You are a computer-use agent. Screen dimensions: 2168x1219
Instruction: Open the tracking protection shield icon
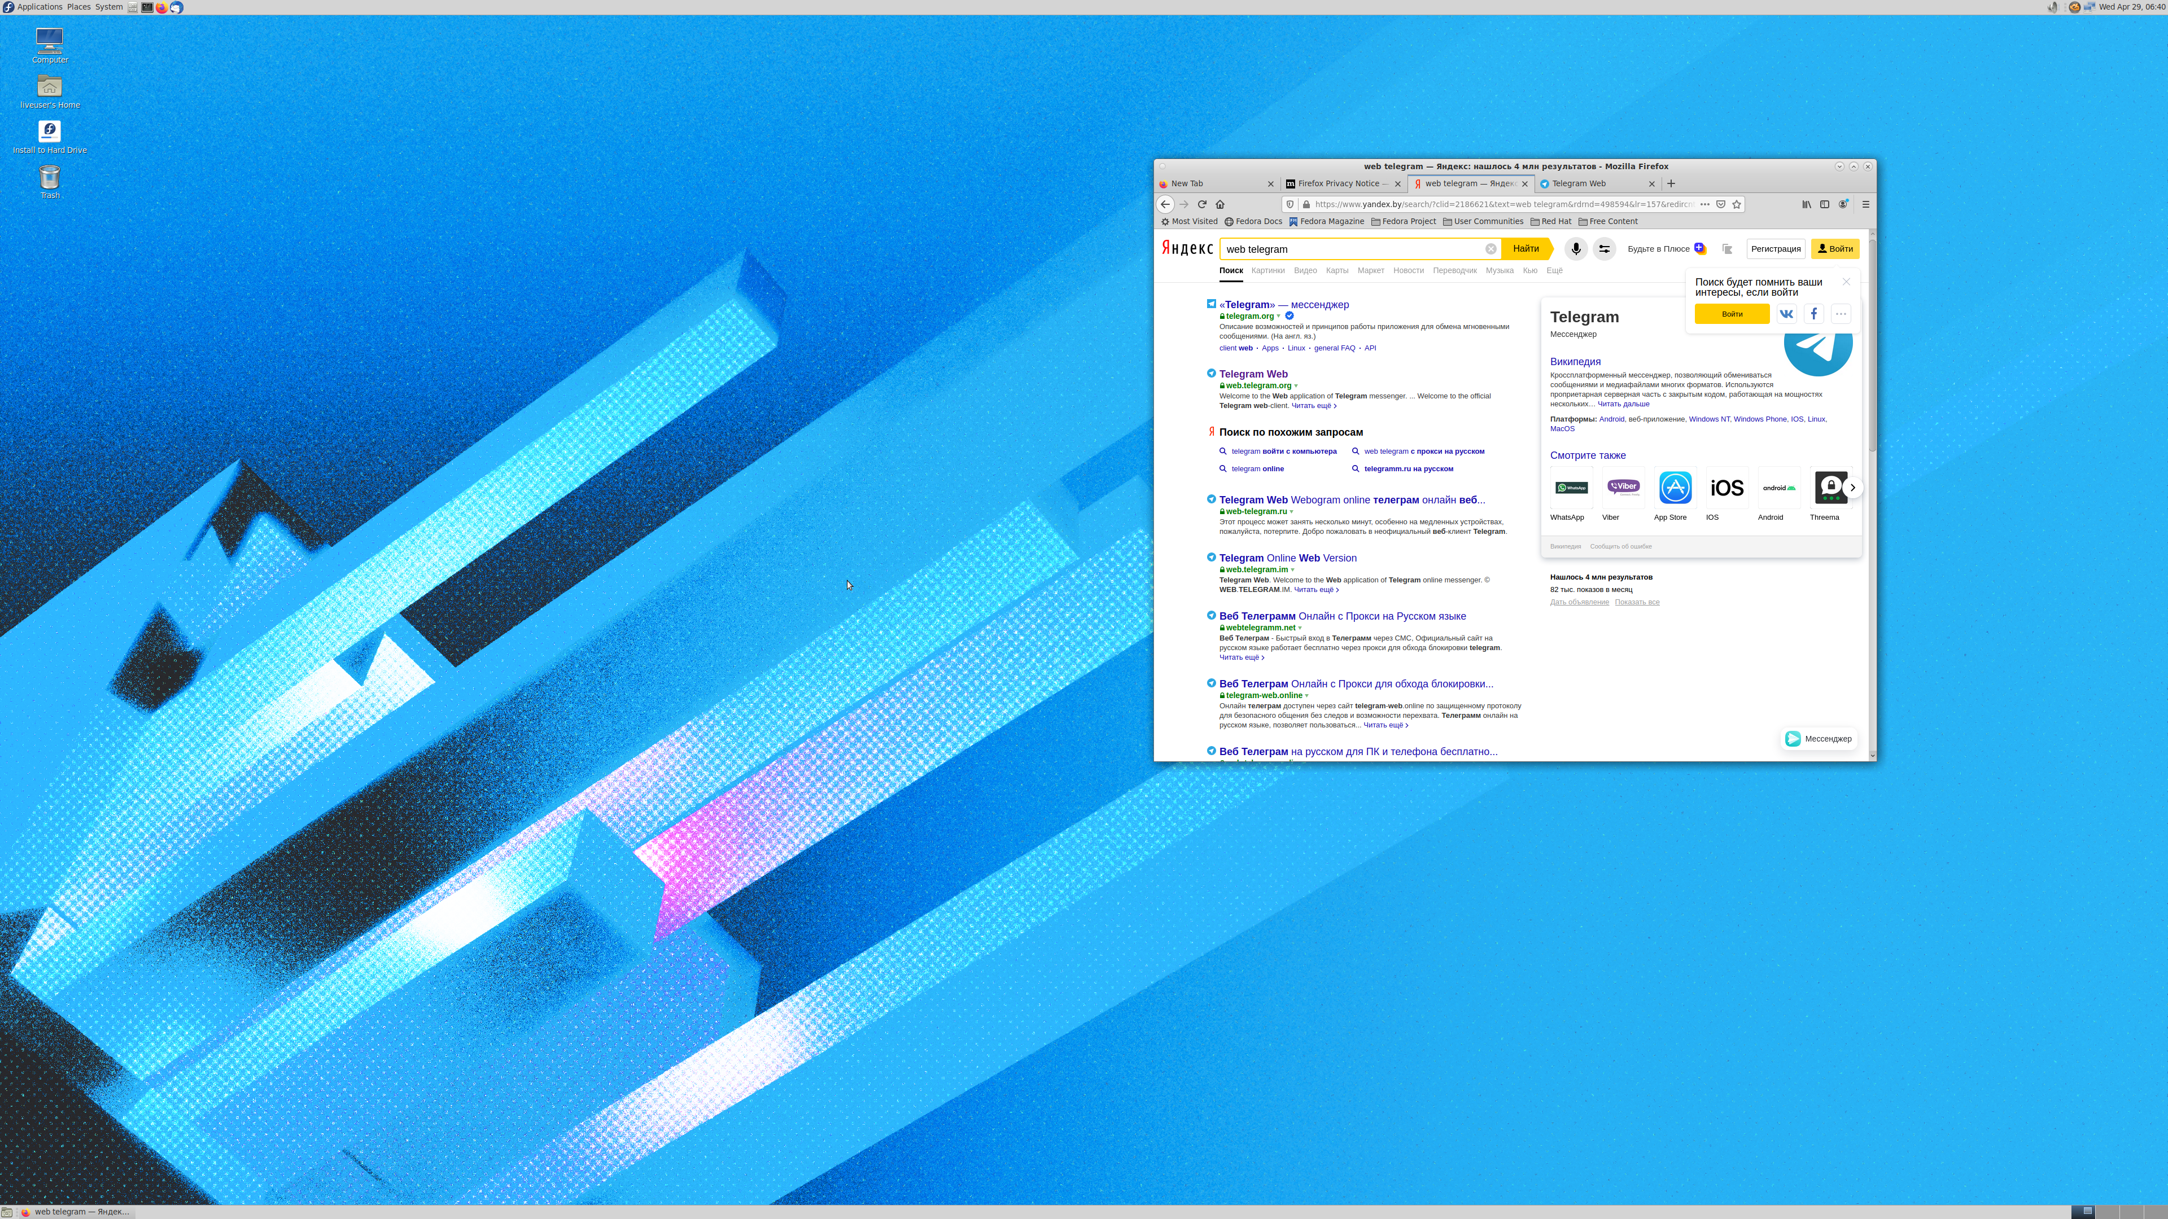1290,204
